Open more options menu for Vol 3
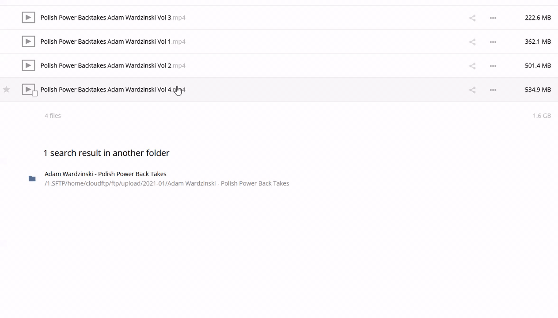The image size is (558, 318). tap(493, 18)
